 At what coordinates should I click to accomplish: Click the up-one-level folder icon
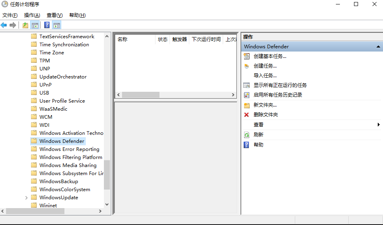click(25, 25)
